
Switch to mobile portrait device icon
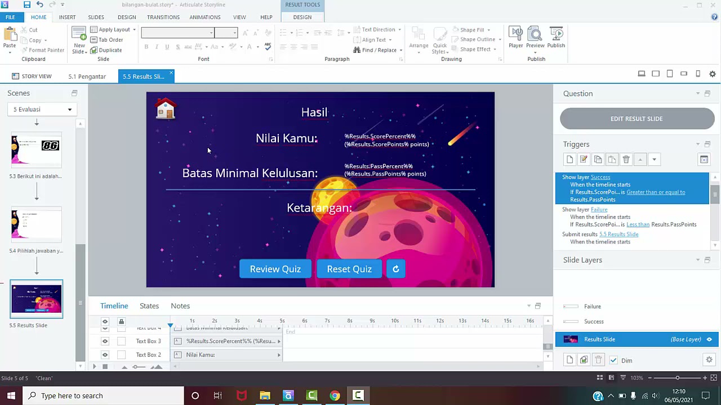pos(698,74)
